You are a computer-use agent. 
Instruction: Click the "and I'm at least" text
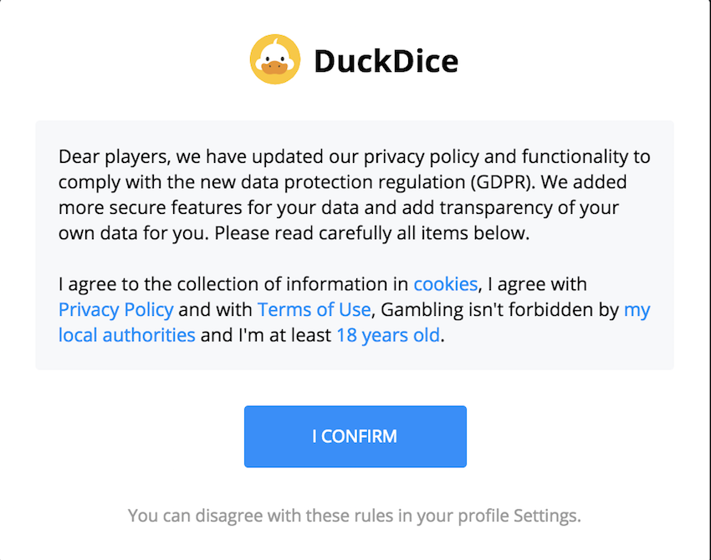pos(266,335)
